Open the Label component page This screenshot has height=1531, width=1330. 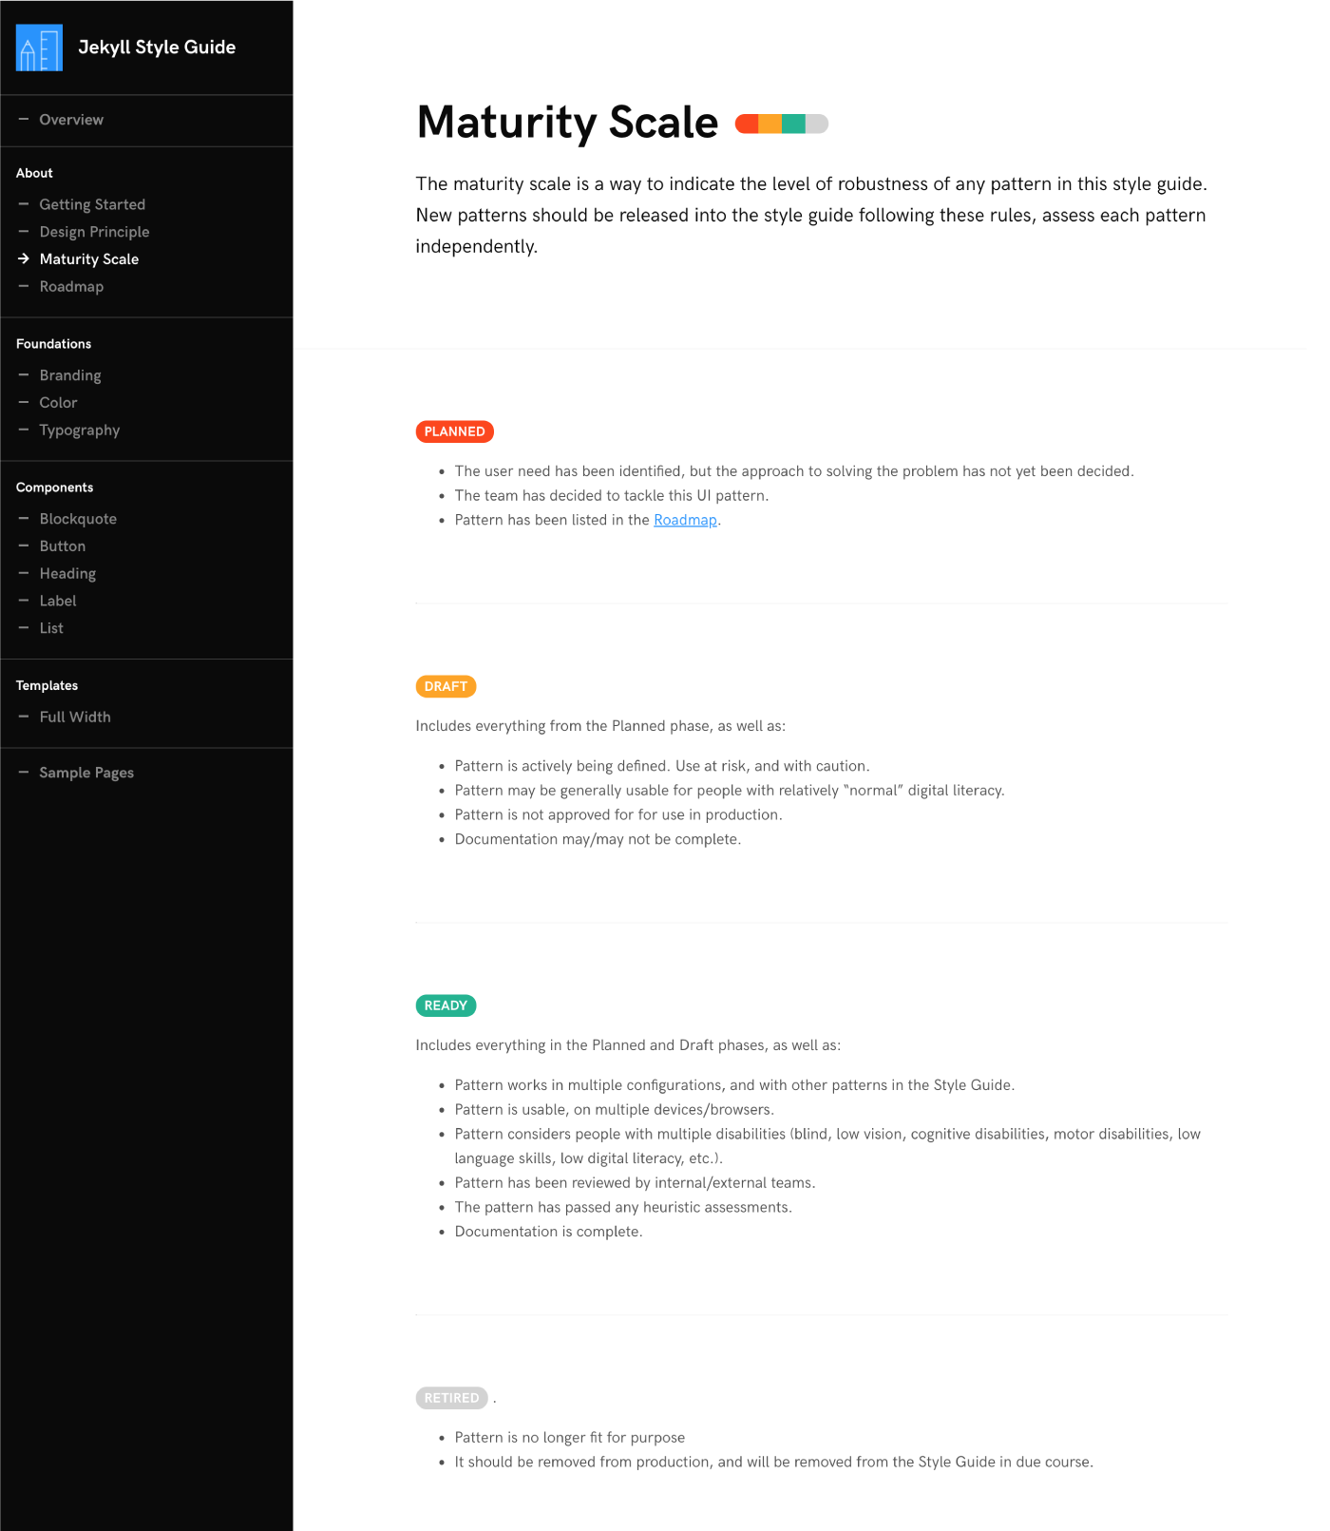point(58,601)
